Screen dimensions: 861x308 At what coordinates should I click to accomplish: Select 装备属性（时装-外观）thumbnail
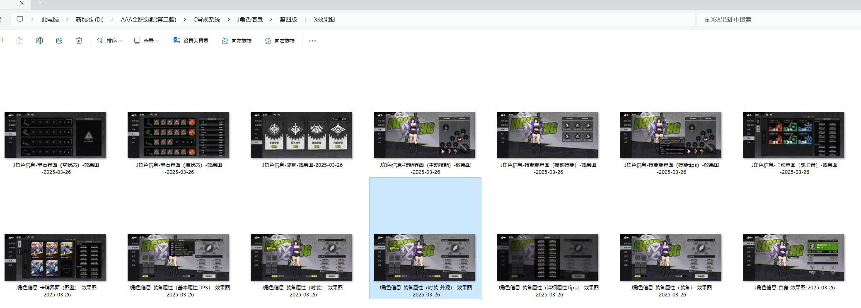pos(424,257)
